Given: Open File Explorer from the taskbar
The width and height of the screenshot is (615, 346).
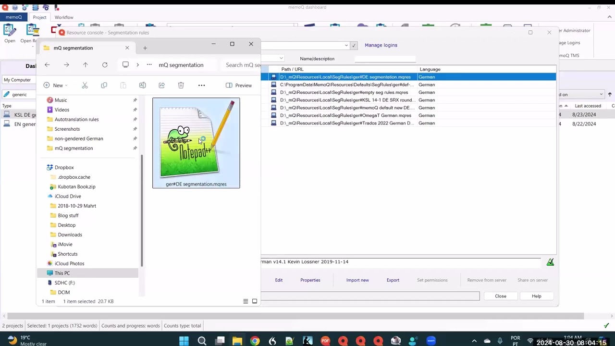Looking at the screenshot, I should coord(237,341).
